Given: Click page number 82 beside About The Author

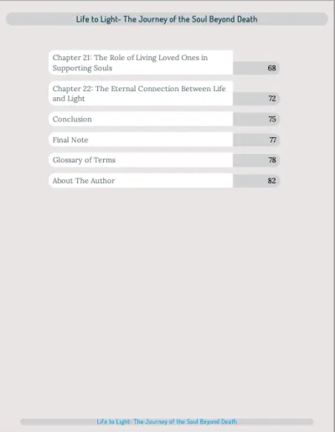Looking at the screenshot, I should click(x=271, y=181).
